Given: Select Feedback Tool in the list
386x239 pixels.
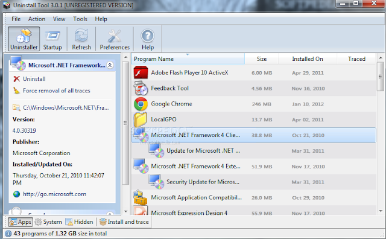Looking at the screenshot, I should (x=253, y=88).
